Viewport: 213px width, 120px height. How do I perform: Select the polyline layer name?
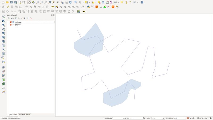click(x=18, y=25)
